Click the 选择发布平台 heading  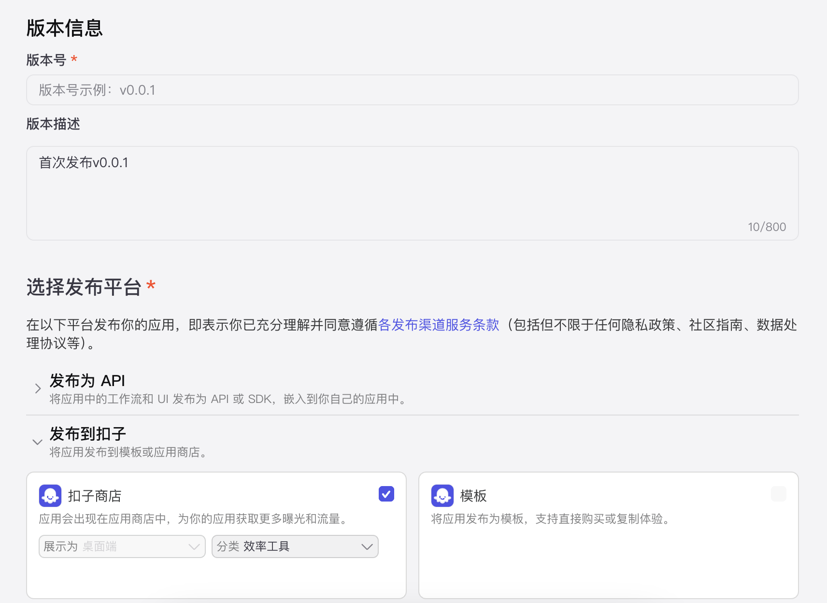tap(84, 287)
